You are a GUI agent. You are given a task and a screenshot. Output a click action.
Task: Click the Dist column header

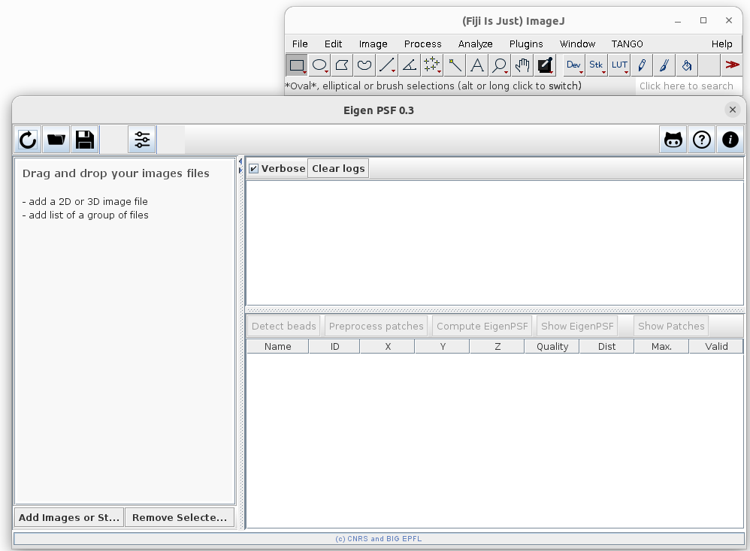(606, 347)
